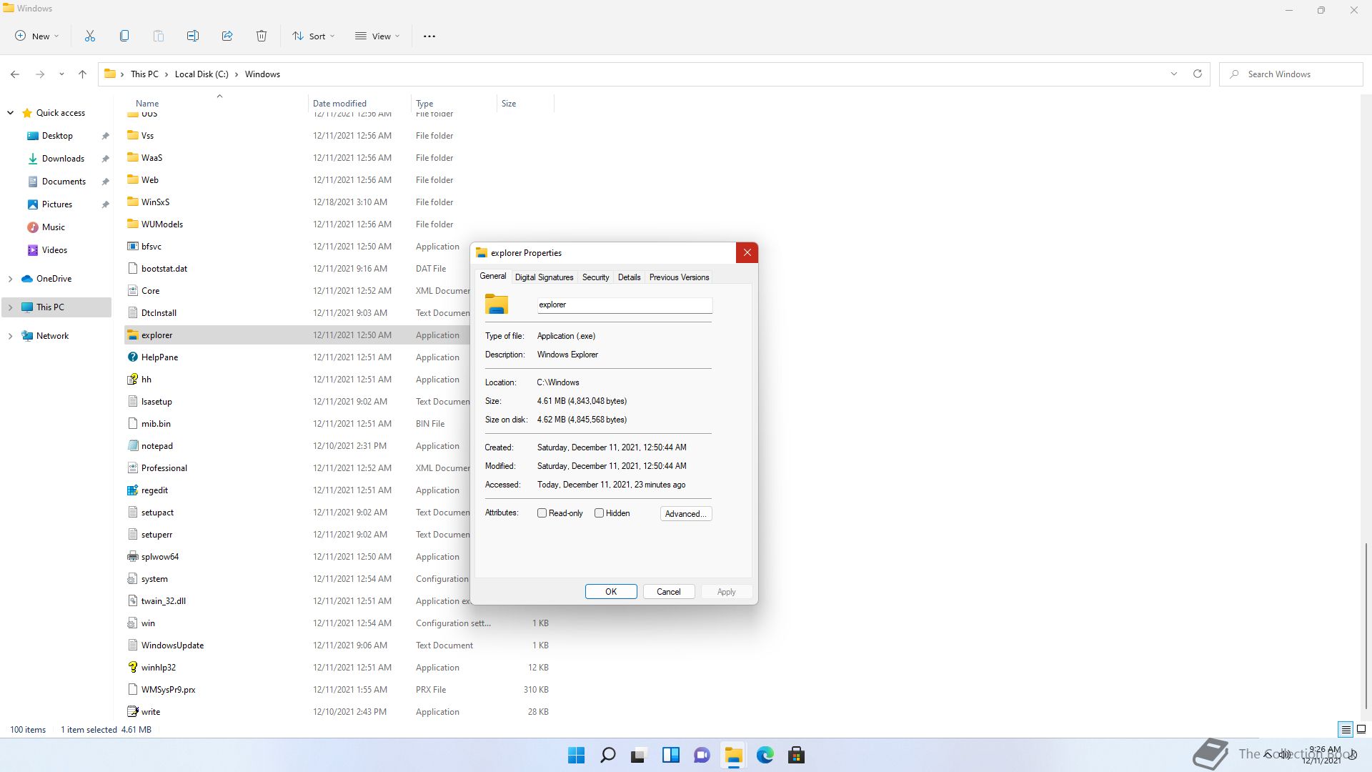
Task: Expand the Network tree node
Action: [10, 336]
